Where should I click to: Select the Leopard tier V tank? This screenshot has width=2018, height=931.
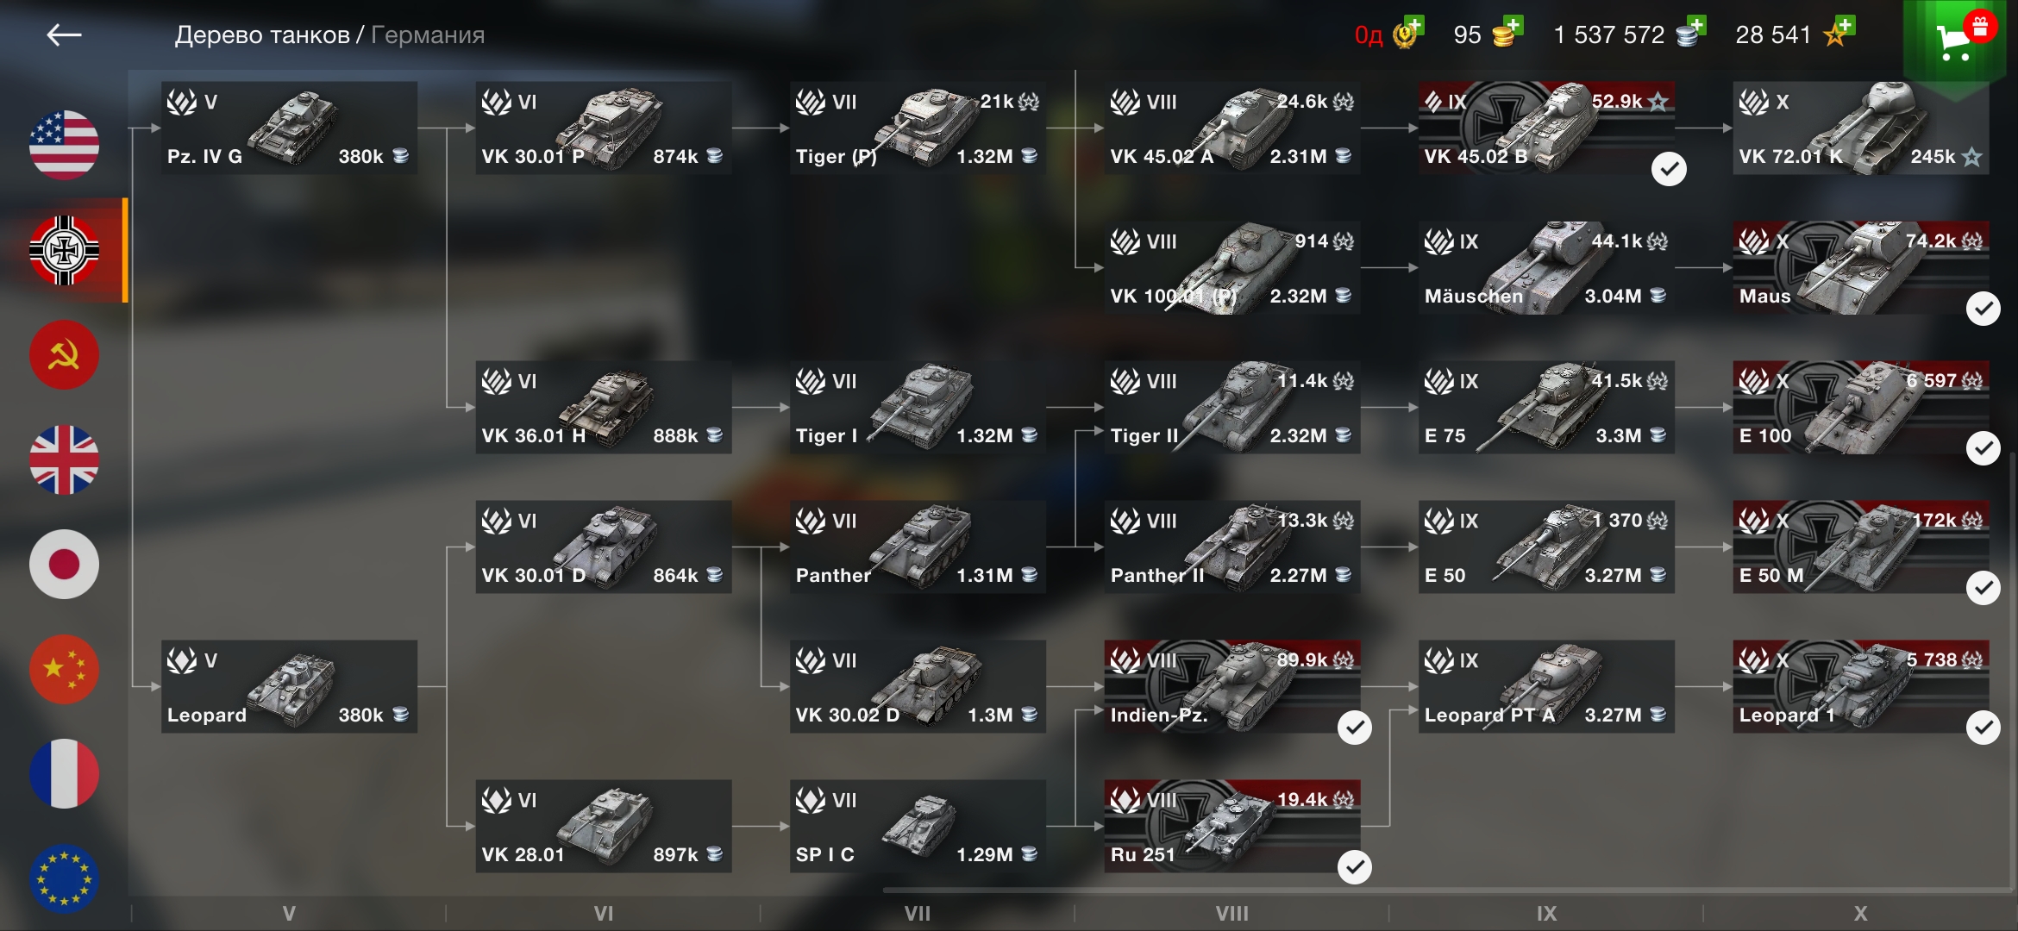(x=289, y=687)
